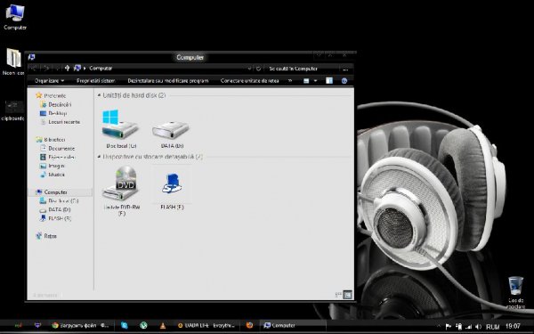Open the clipboard desktop shortcut

click(12, 110)
